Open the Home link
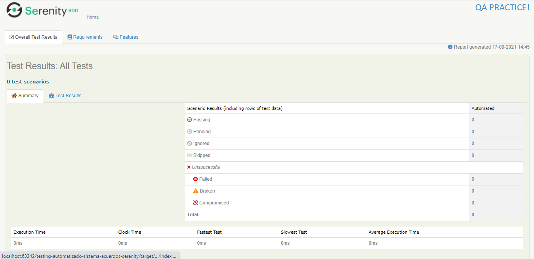Screen dimensions: 534x259 (92, 17)
